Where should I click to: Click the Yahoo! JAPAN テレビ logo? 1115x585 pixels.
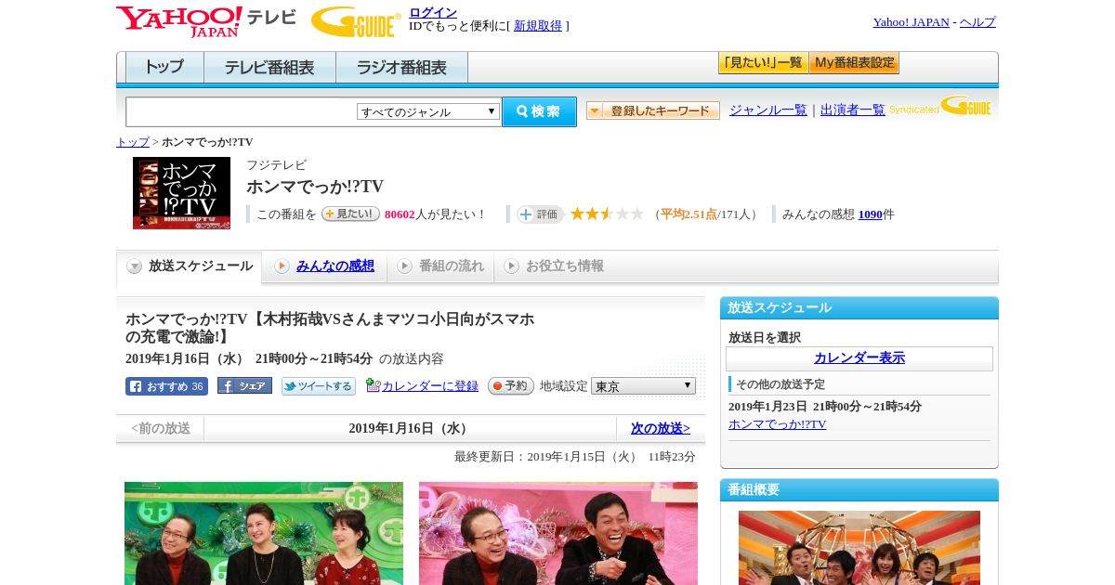coord(206,21)
